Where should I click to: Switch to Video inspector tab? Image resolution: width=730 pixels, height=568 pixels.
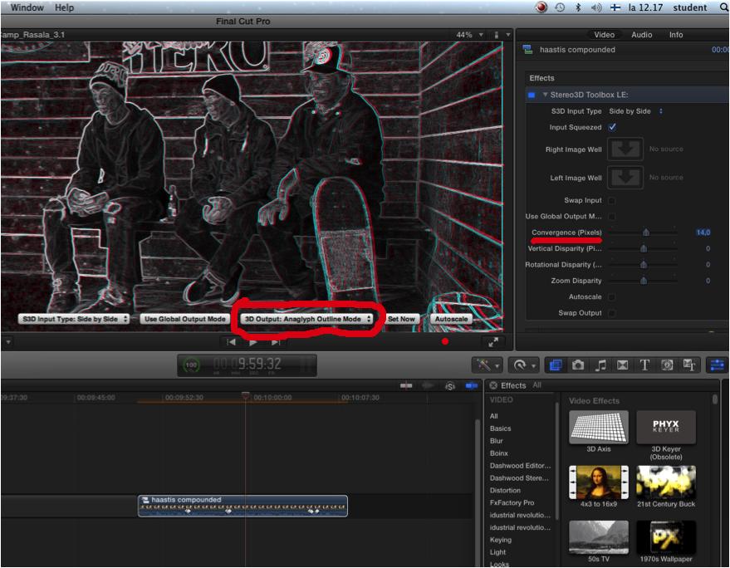pyautogui.click(x=604, y=35)
